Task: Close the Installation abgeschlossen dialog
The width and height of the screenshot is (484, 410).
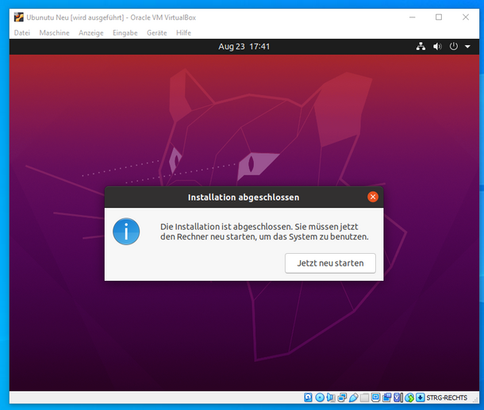Action: 373,197
